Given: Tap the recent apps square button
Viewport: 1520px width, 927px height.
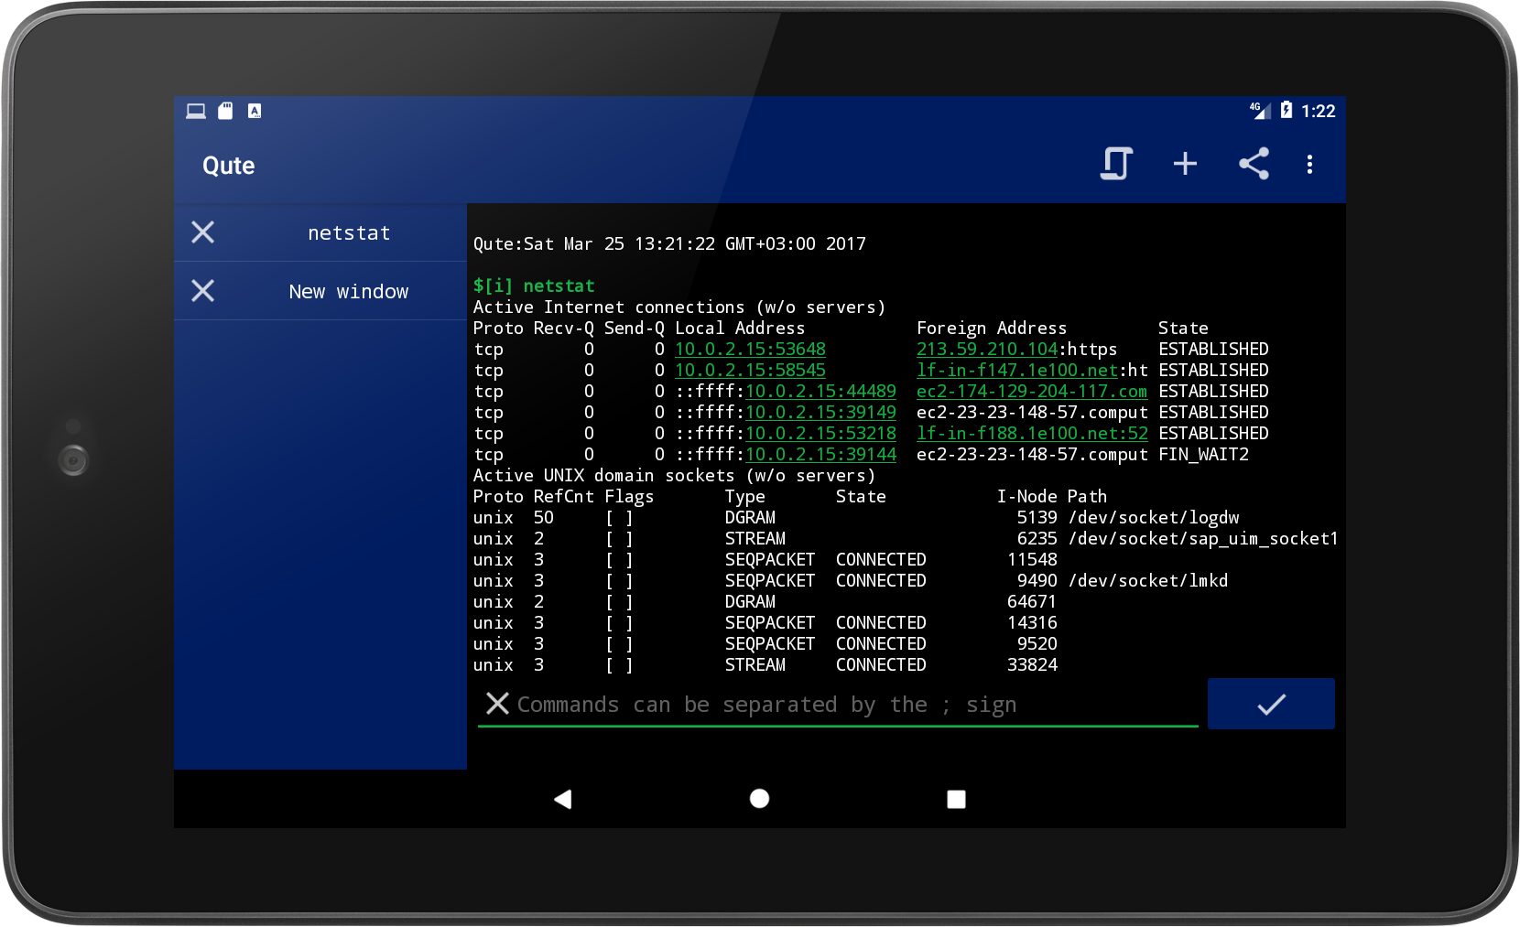Looking at the screenshot, I should 955,798.
